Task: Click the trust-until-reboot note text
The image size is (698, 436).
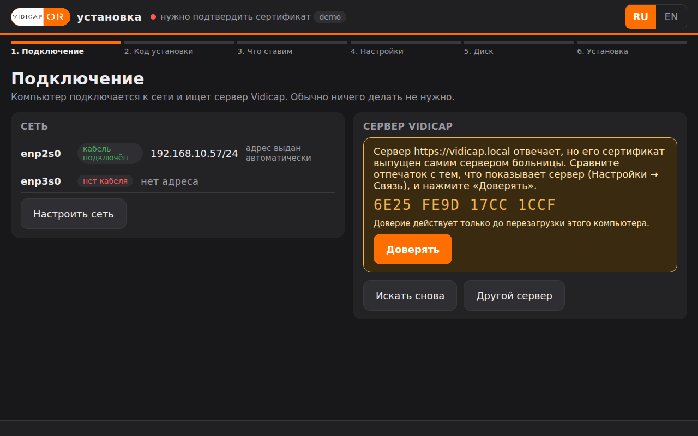Action: coord(512,223)
